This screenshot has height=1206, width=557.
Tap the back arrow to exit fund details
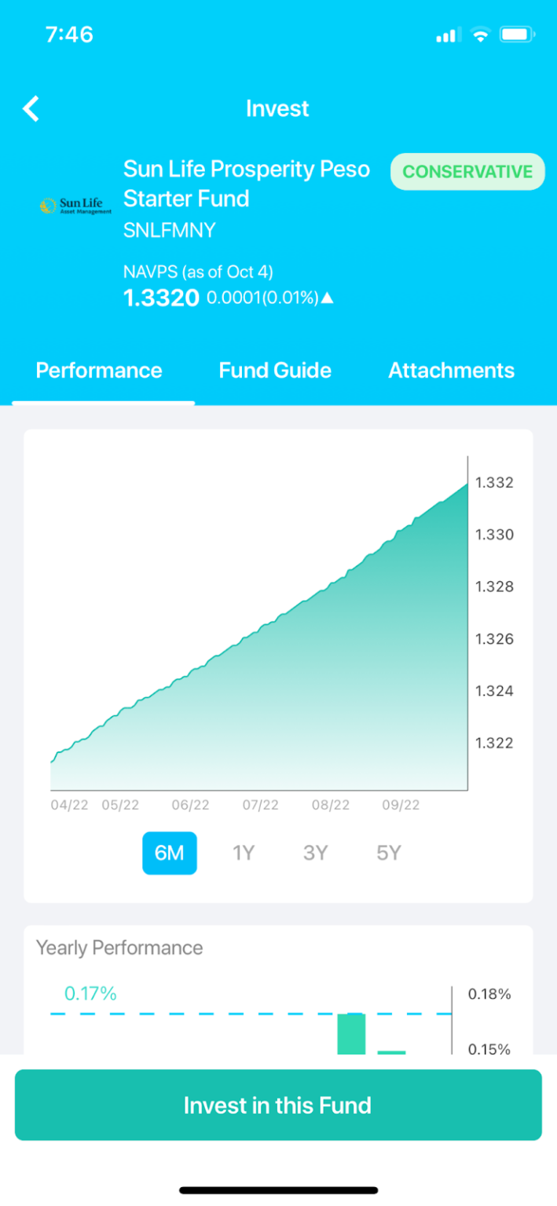tap(30, 108)
